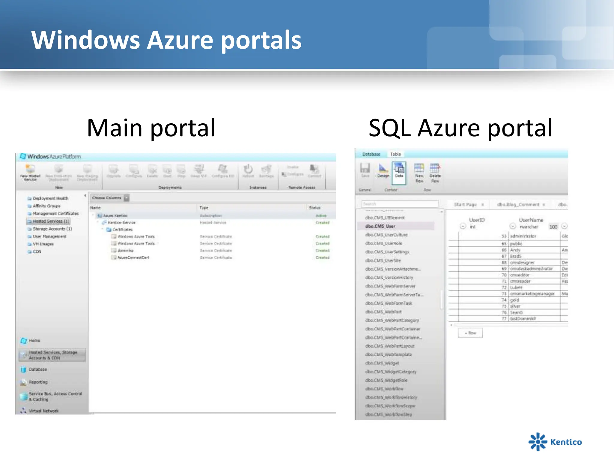Open the Choose Columns dropdown

[127, 198]
